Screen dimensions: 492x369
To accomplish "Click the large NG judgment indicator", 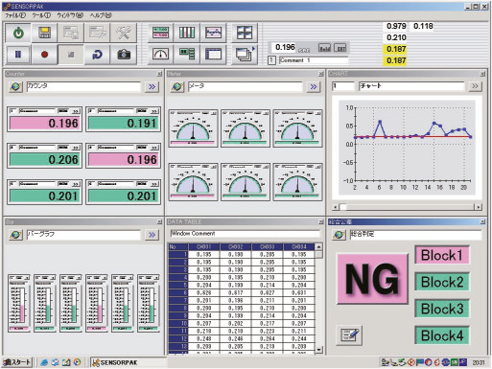I will click(x=372, y=279).
